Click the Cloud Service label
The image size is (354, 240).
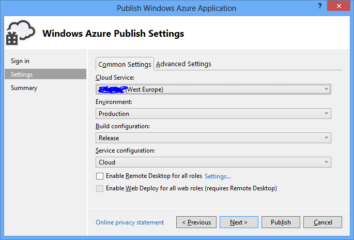(115, 78)
